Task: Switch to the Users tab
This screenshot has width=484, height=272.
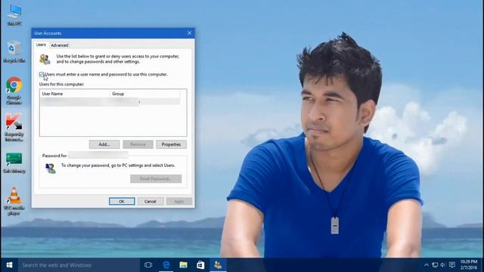Action: 41,45
